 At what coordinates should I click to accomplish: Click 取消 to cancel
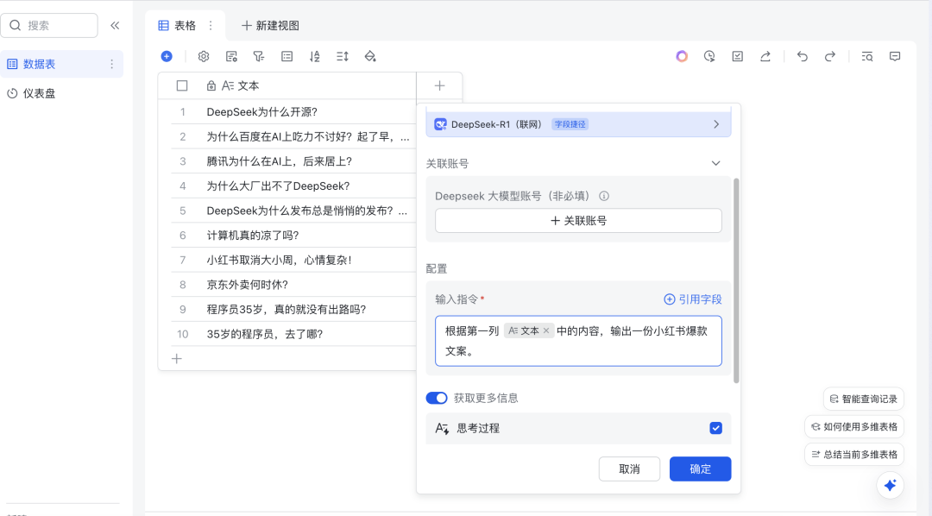[x=629, y=469]
